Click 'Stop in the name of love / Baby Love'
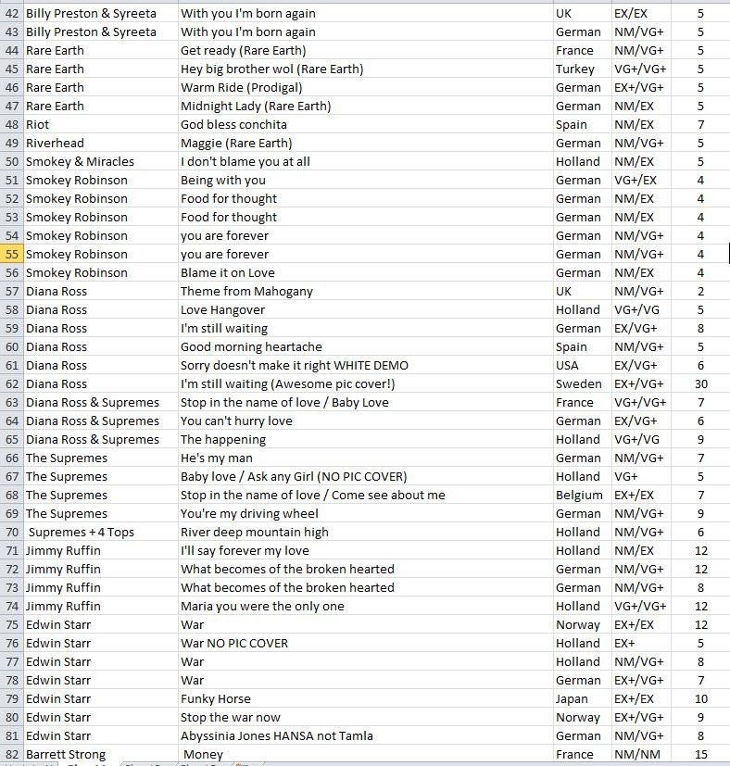 [366, 403]
